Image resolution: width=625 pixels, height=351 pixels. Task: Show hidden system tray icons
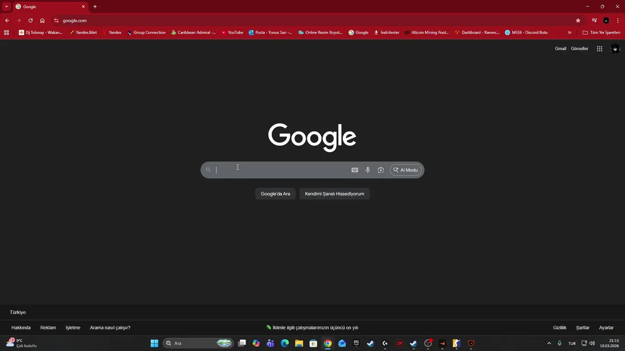click(x=549, y=343)
